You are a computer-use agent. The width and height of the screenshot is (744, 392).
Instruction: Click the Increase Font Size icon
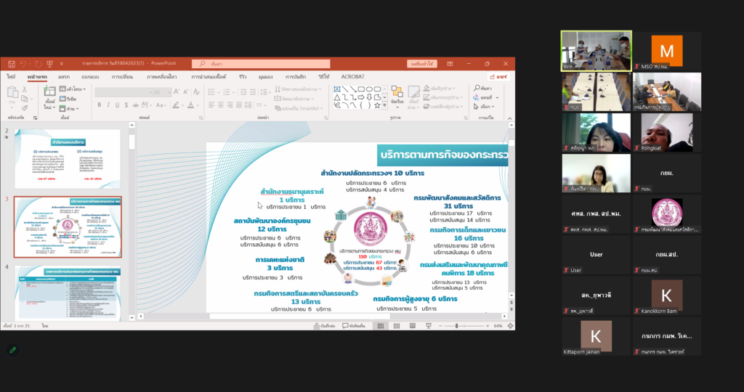[177, 92]
